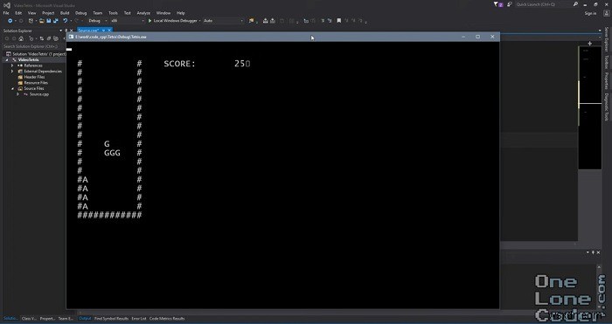Expand the Source.cpp tree node
612x324 pixels.
point(18,94)
